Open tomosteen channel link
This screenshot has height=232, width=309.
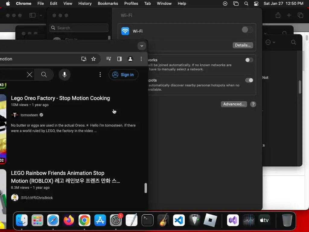[29, 115]
